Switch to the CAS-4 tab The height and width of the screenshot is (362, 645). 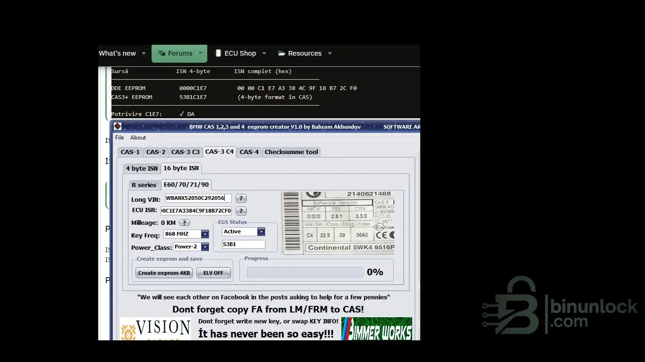(249, 152)
